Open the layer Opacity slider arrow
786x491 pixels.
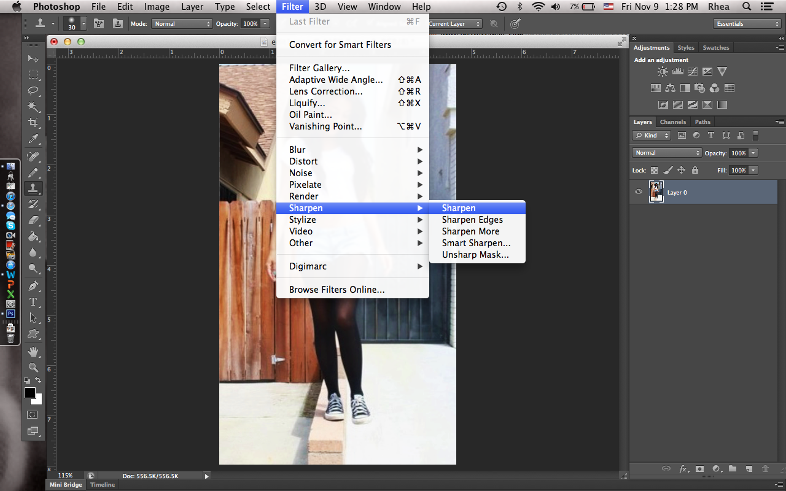(753, 153)
